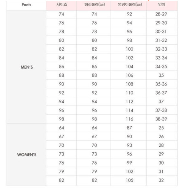Select hip measurement 105 in women's section
The height and width of the screenshot is (188, 188).
coord(130,180)
